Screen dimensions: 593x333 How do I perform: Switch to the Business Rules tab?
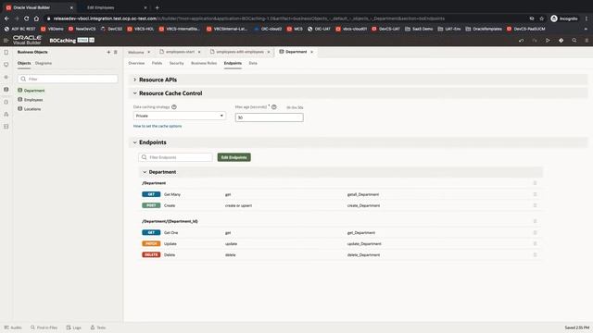pos(204,63)
